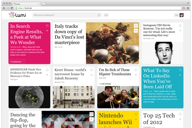Click the starburst icon on Da Vinci card

point(136,26)
